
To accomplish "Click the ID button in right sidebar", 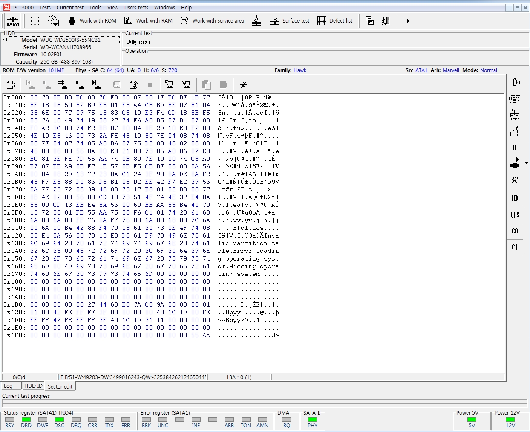I will (515, 198).
